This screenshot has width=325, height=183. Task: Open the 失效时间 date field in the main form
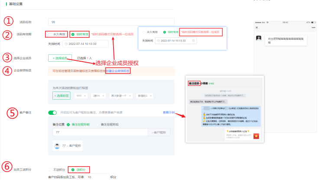85,44
